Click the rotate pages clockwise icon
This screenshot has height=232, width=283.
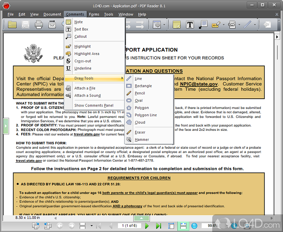36,226
